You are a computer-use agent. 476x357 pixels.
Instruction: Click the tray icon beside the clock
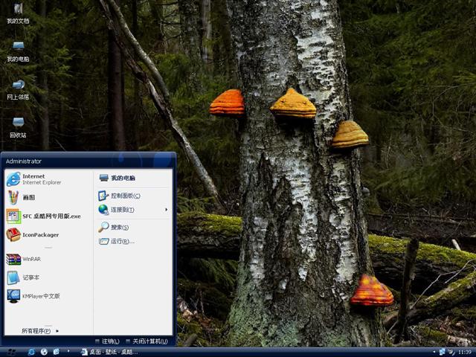(x=451, y=352)
